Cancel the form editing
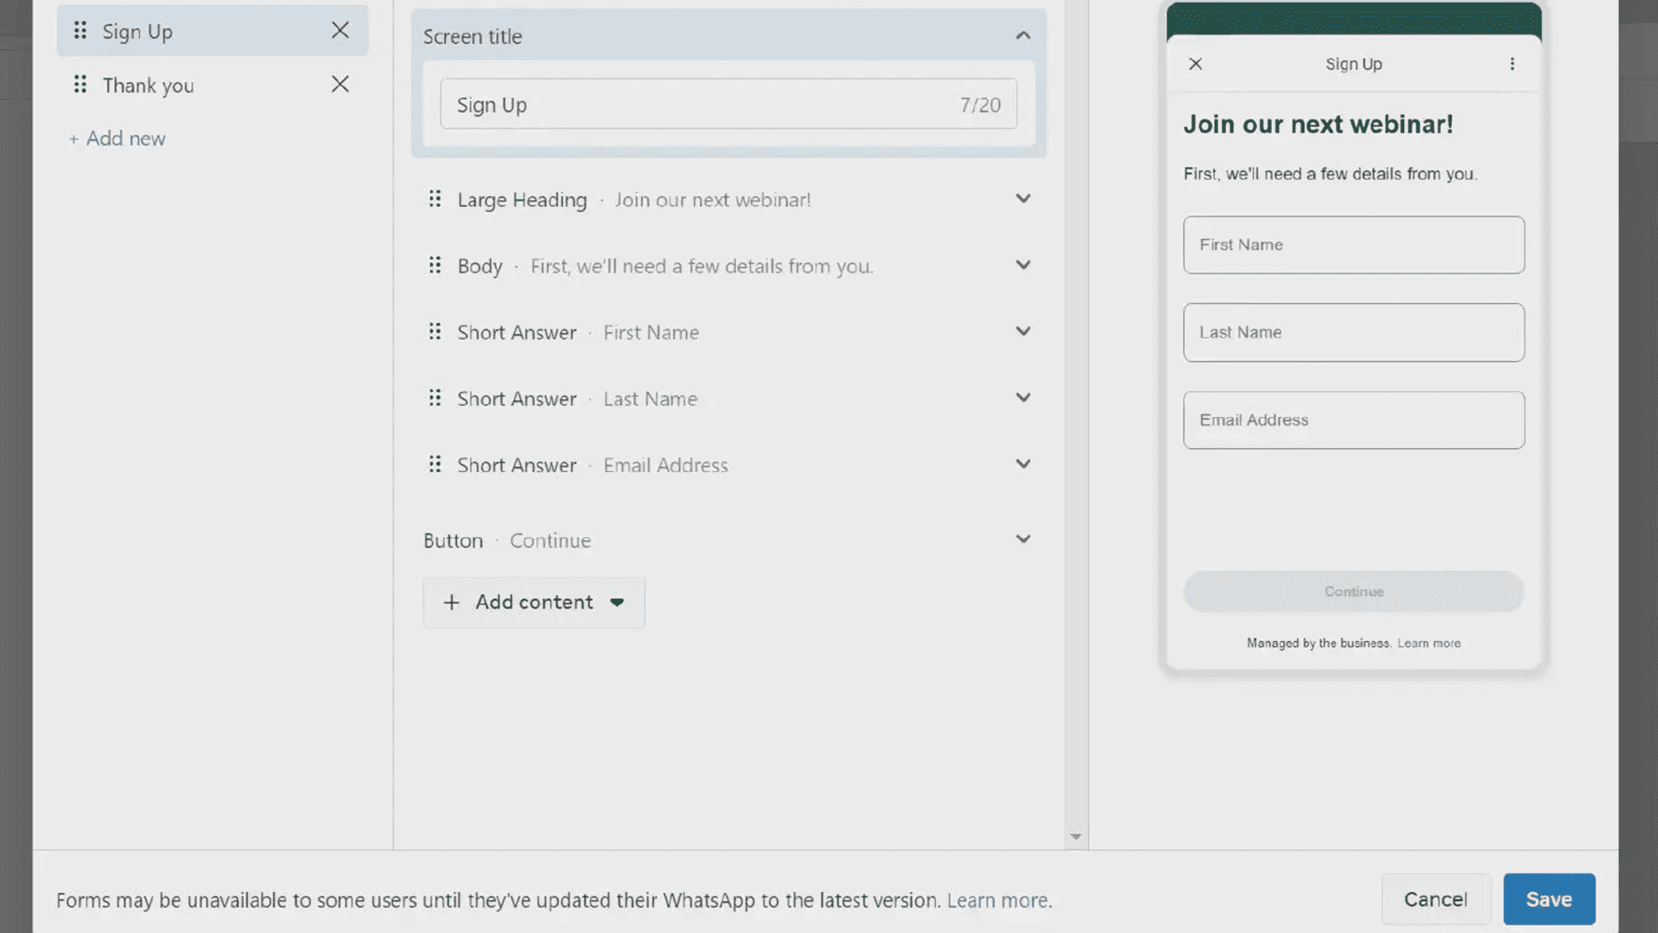Viewport: 1658px width, 933px height. tap(1435, 899)
